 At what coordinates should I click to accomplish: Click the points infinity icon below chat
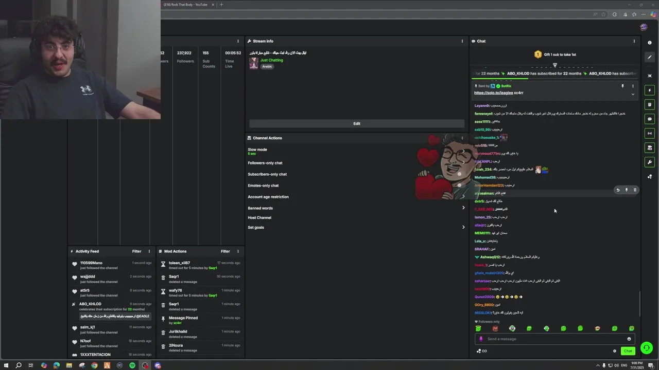click(481, 351)
